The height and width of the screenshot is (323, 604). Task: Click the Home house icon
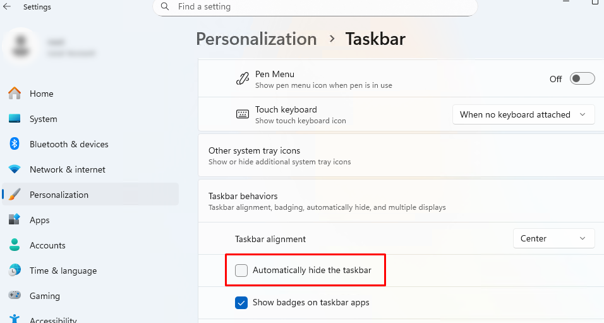click(15, 94)
